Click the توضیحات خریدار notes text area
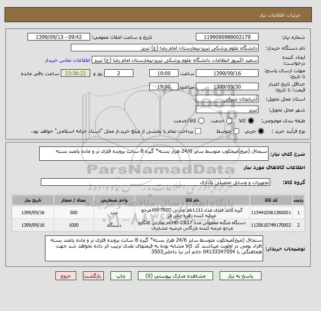 point(154,248)
